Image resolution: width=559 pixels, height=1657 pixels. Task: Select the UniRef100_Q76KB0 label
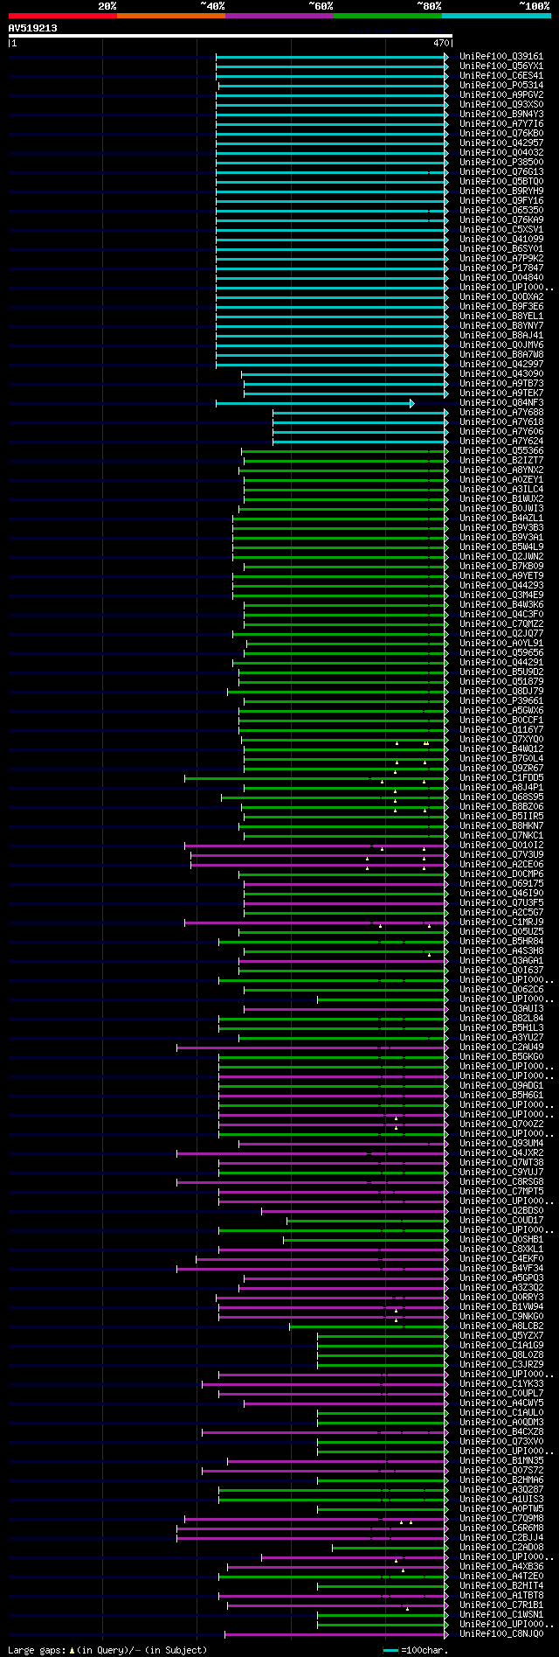point(501,133)
